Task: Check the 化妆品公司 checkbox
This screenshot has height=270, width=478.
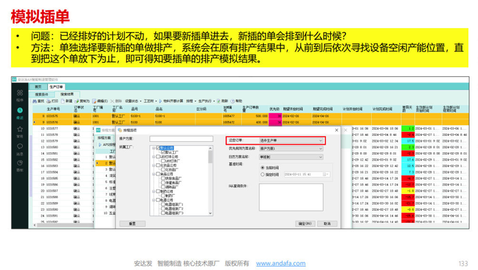Action: click(158, 165)
